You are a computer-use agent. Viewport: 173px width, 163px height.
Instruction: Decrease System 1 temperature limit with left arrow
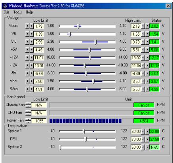[x=143, y=131]
